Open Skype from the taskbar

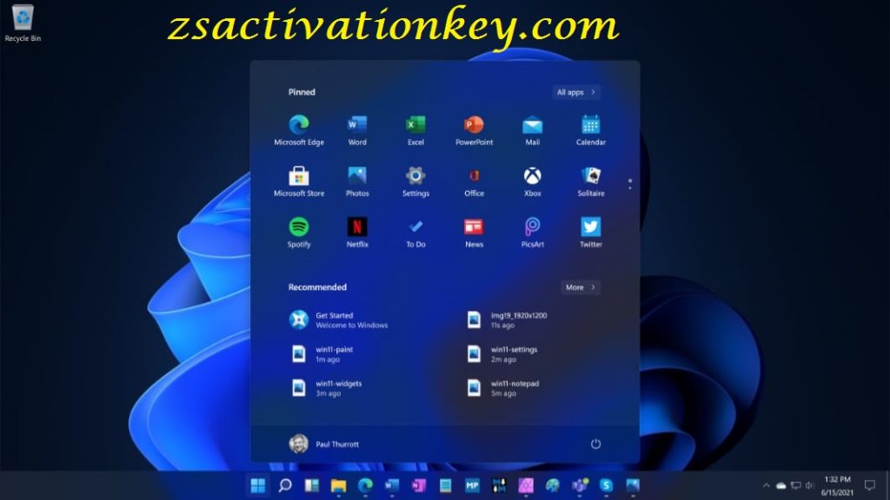click(x=606, y=485)
